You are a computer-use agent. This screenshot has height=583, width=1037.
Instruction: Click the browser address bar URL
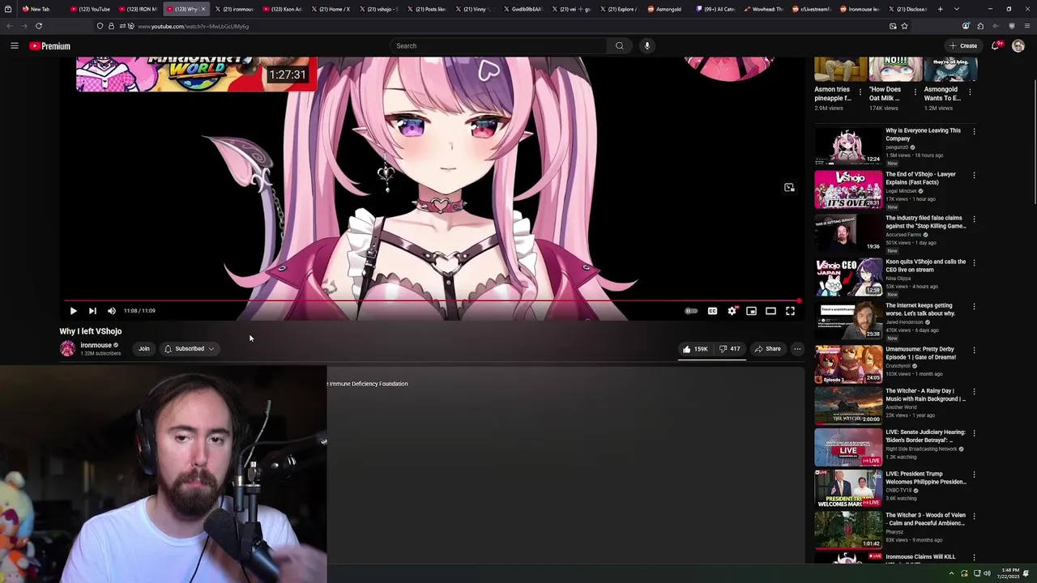(193, 26)
